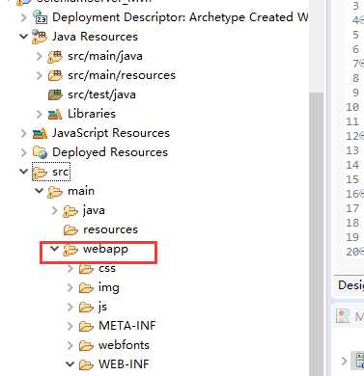Select the Deployed Resources label
Image resolution: width=364 pixels, height=376 pixels.
110,152
